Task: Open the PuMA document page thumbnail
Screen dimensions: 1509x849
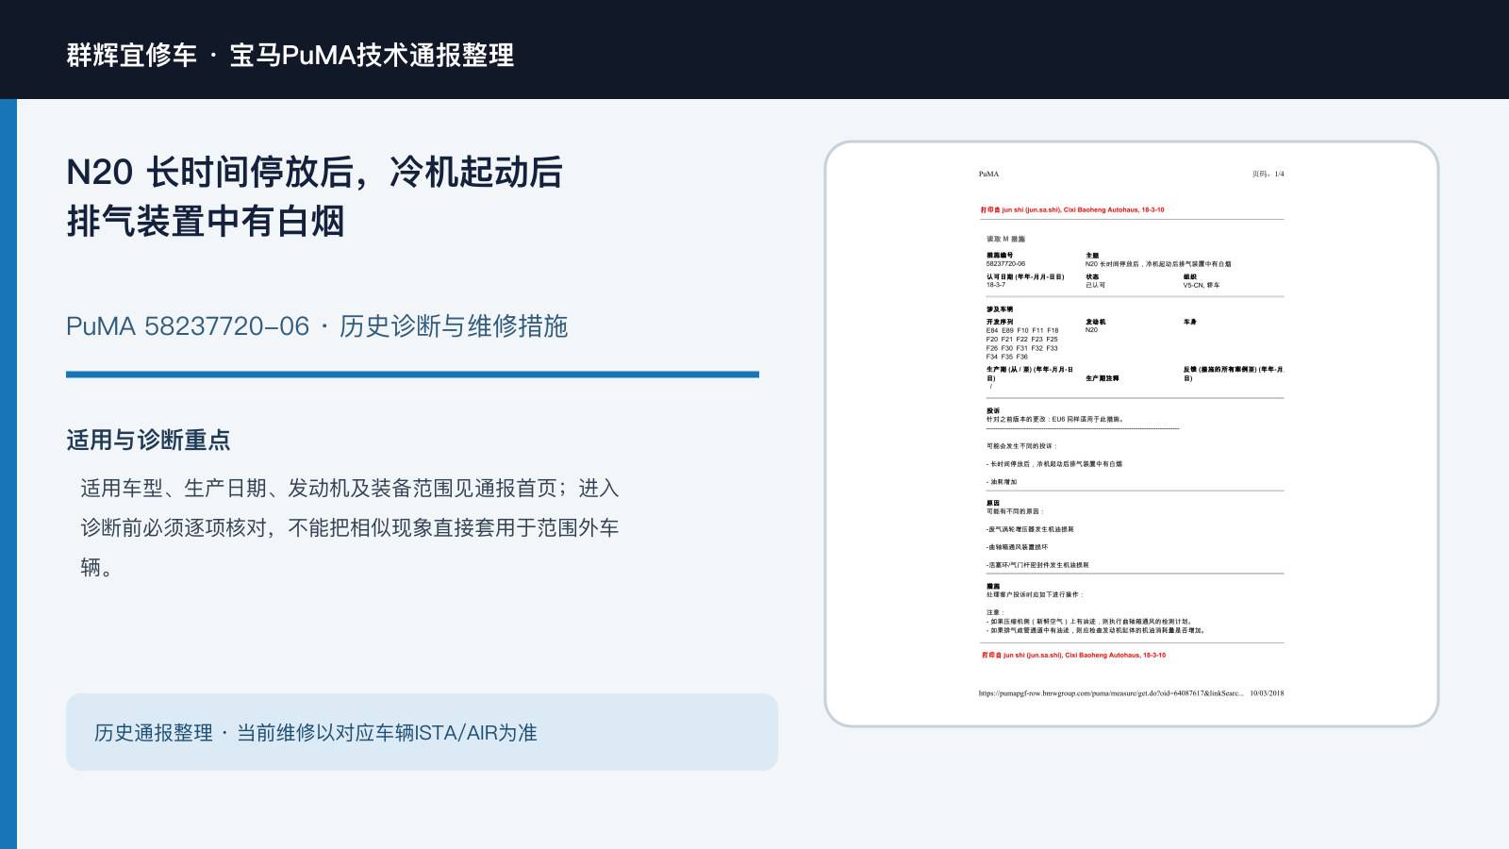Action: coord(1132,434)
